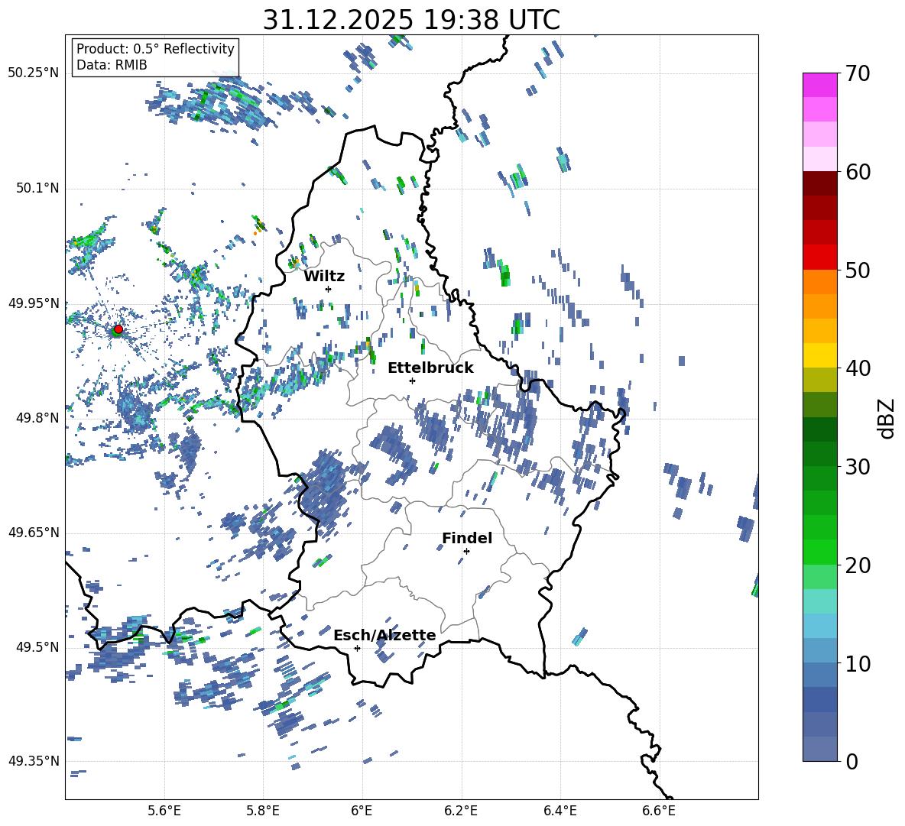
Task: Click the 50 tick label on colorbar
Action: (858, 270)
